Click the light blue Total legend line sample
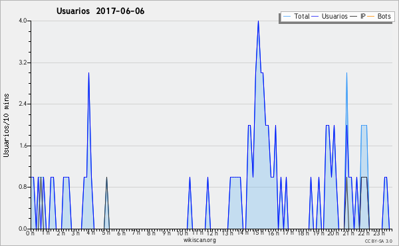 287,17
